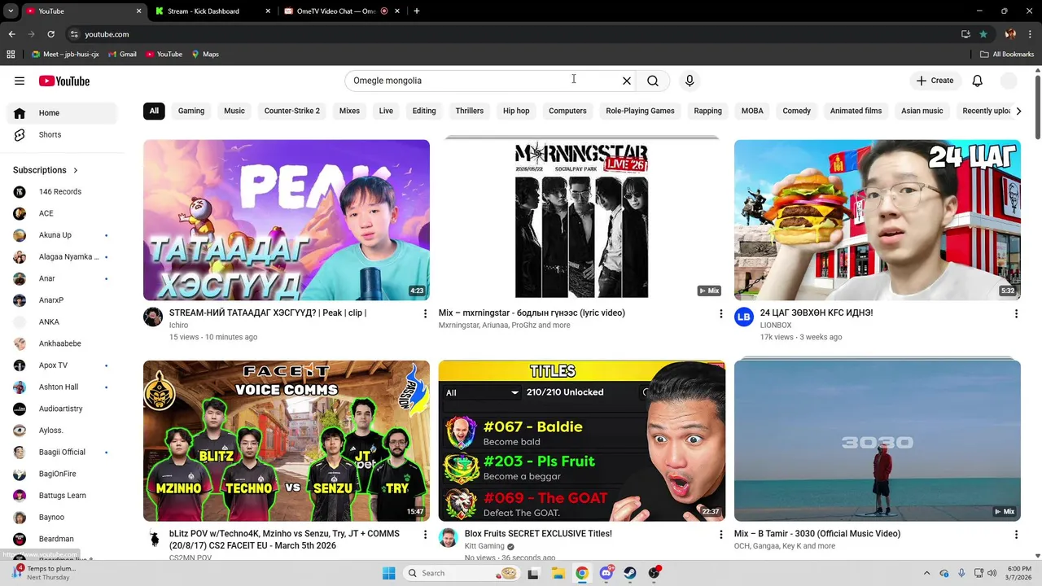Open the Chrome tab search dropdown
The width and height of the screenshot is (1042, 586).
(11, 11)
